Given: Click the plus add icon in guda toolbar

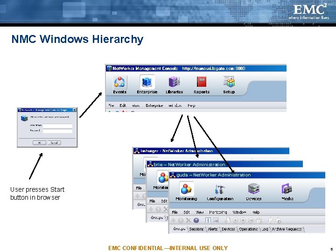Looking at the screenshot, I should [x=173, y=220].
